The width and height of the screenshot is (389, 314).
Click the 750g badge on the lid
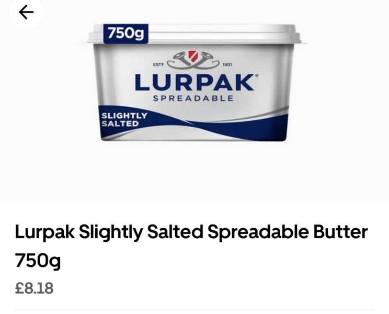(x=126, y=33)
